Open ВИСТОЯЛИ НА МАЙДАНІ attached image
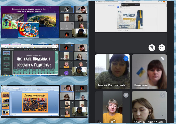Viewport: 176px width, 124px height. (x=130, y=20)
